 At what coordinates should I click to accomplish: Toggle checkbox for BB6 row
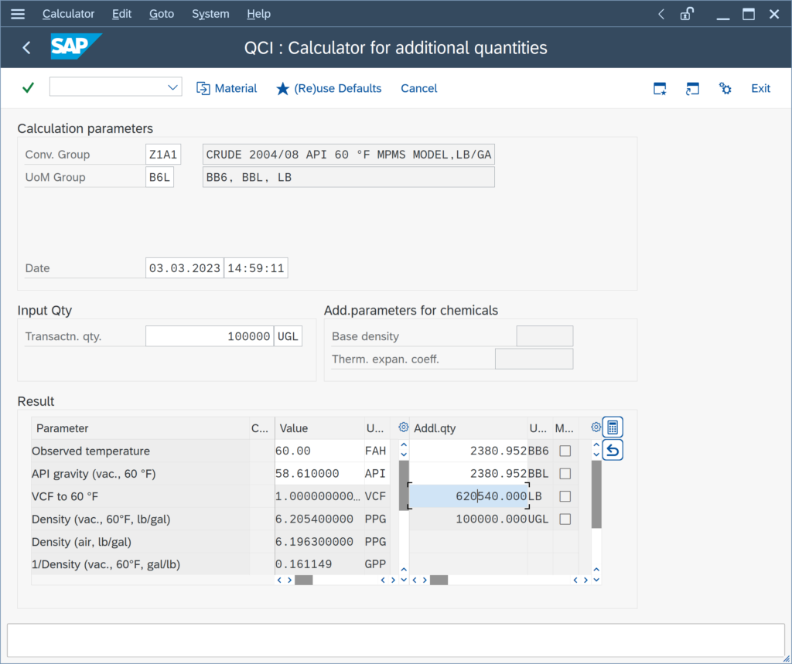click(565, 451)
